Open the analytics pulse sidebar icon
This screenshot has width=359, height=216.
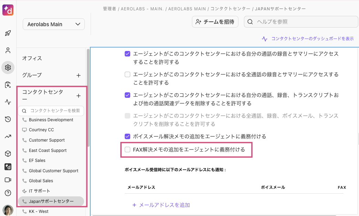8,102
